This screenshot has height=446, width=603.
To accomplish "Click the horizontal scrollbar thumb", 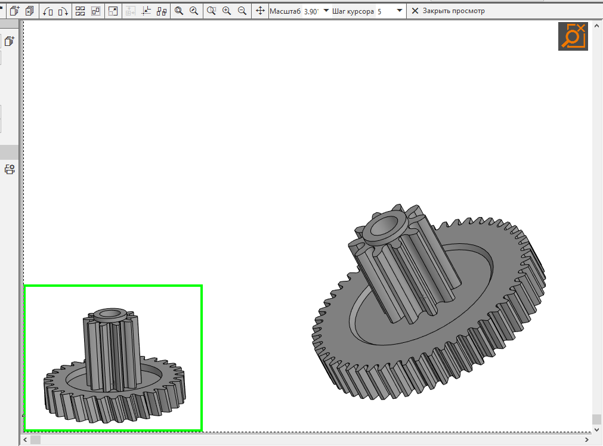I will pos(35,439).
